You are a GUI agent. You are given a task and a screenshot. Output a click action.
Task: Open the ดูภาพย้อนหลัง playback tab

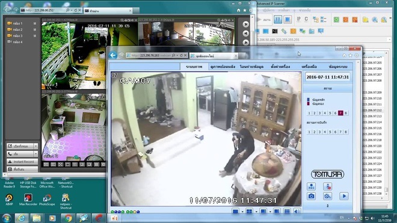pyautogui.click(x=223, y=67)
